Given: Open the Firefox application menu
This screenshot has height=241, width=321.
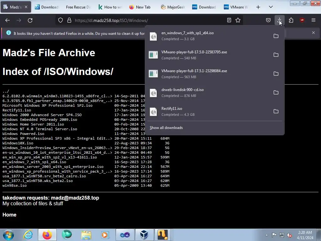Looking at the screenshot, I should tap(313, 20).
